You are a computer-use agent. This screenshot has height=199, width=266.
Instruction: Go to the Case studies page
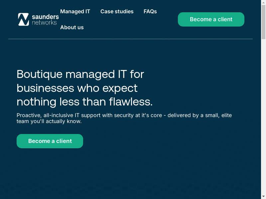pos(117,11)
